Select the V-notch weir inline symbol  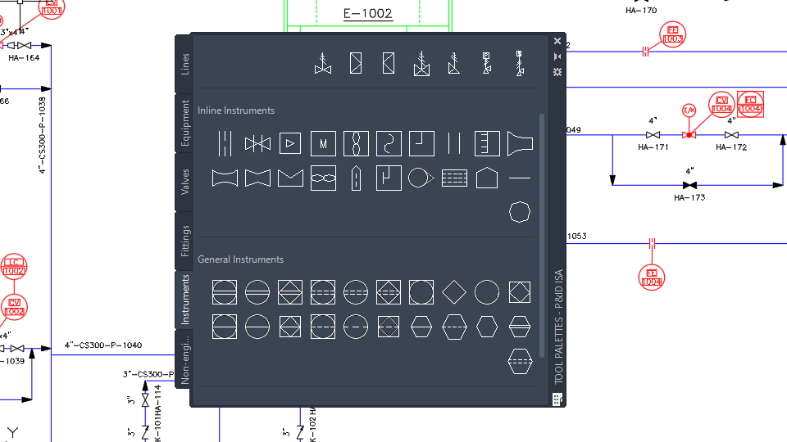click(x=290, y=178)
